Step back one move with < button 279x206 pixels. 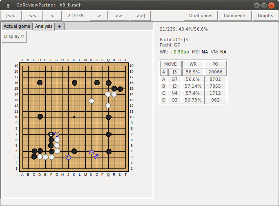tap(52, 16)
